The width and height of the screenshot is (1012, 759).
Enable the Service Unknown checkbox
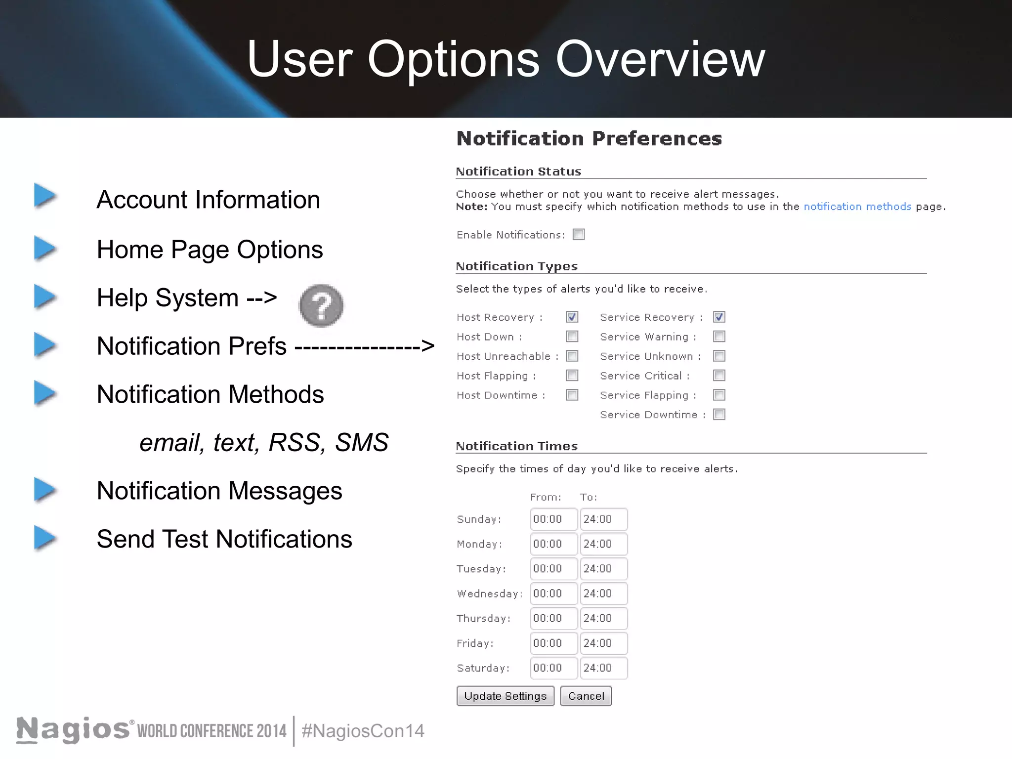click(x=719, y=356)
